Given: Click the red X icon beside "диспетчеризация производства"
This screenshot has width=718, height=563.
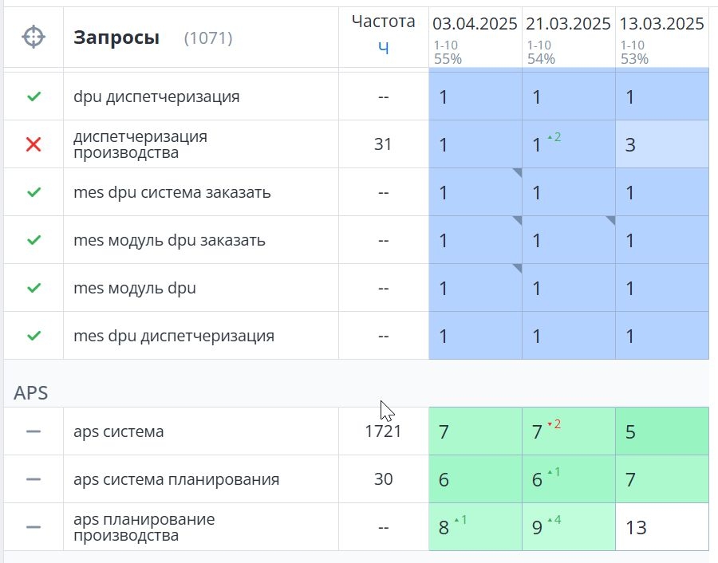Looking at the screenshot, I should 33,144.
